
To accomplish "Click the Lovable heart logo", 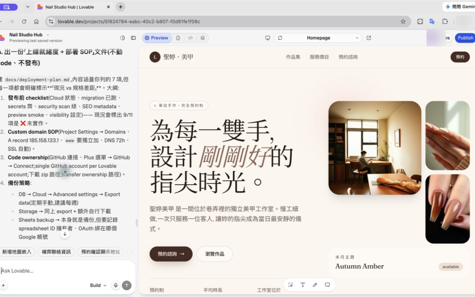I will pyautogui.click(x=2, y=38).
